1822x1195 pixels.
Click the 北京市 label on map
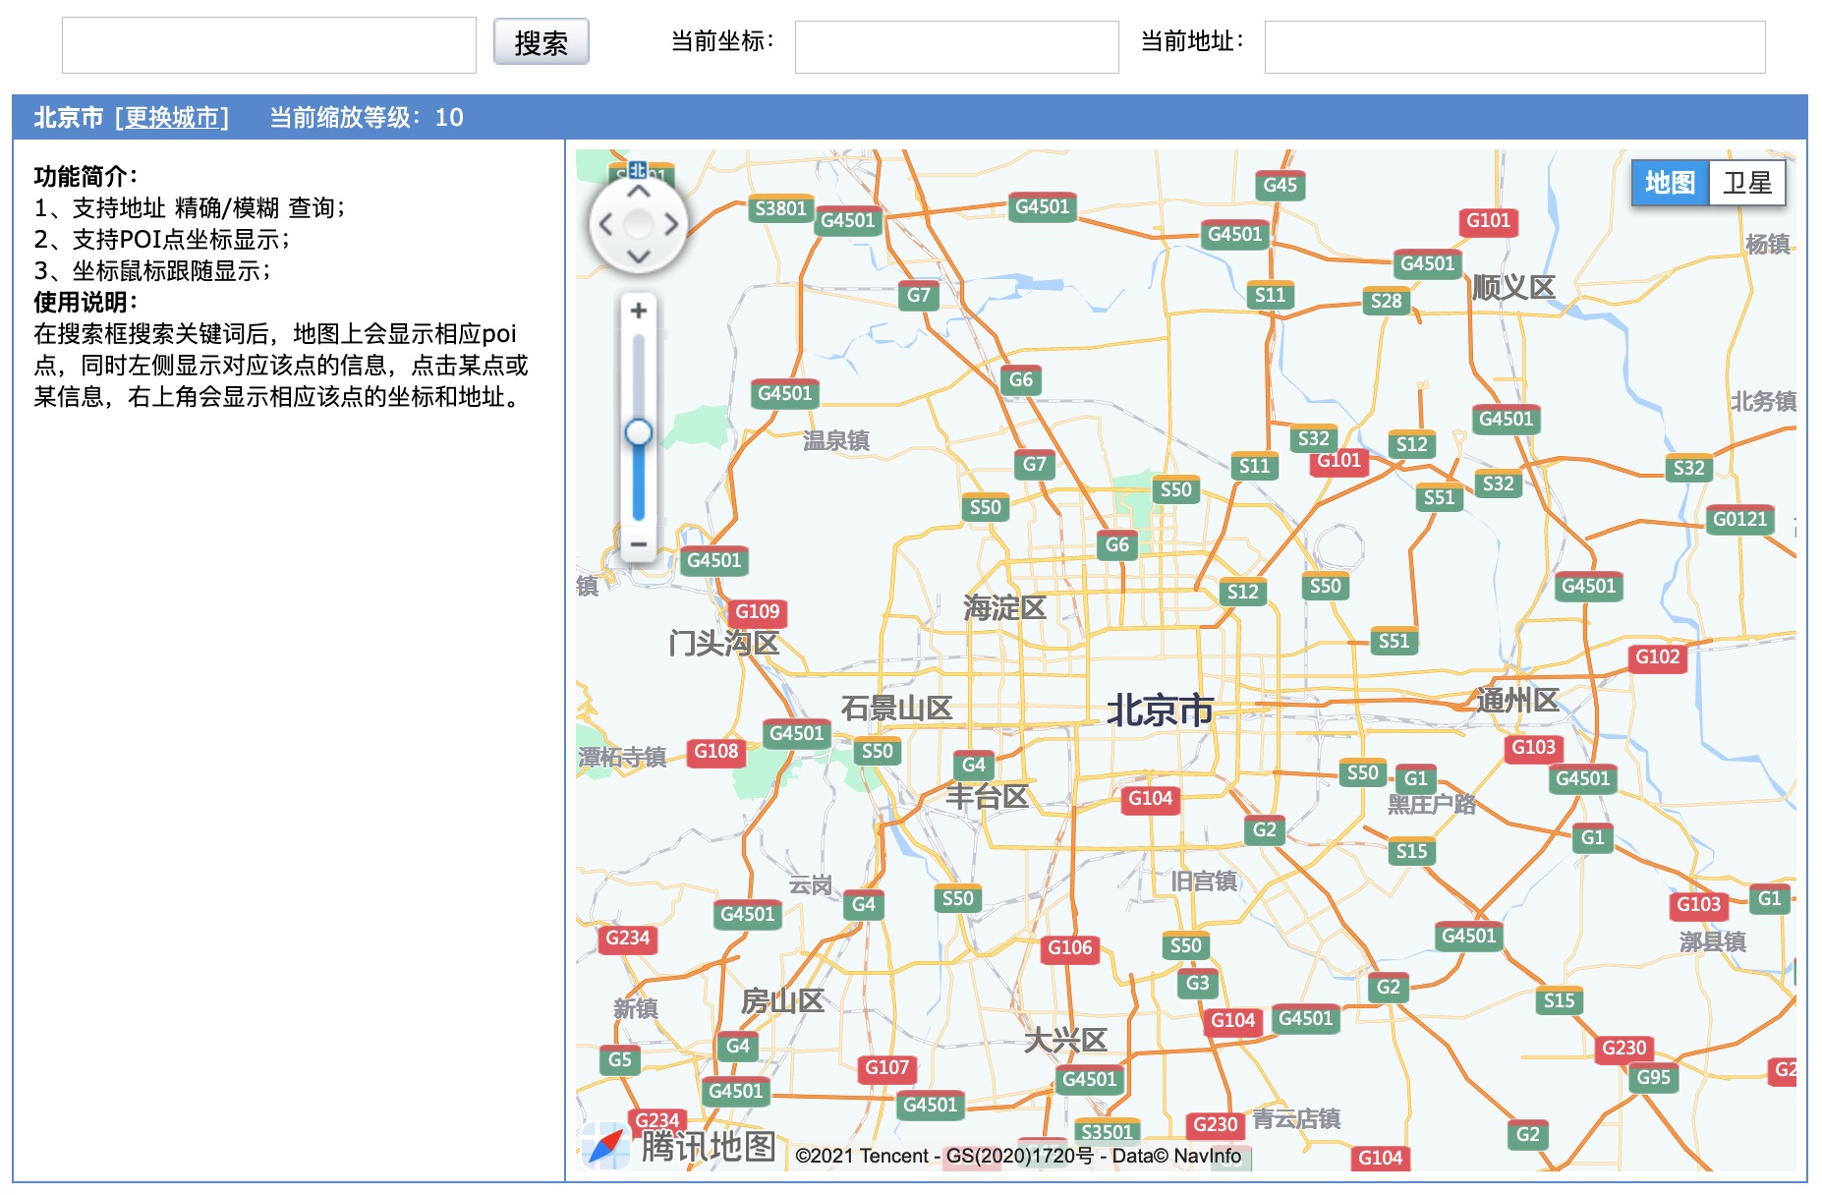pyautogui.click(x=1161, y=710)
